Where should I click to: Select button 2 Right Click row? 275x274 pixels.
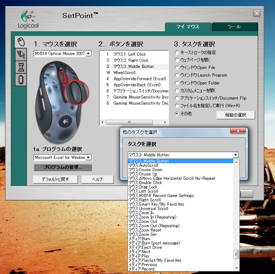click(134, 60)
